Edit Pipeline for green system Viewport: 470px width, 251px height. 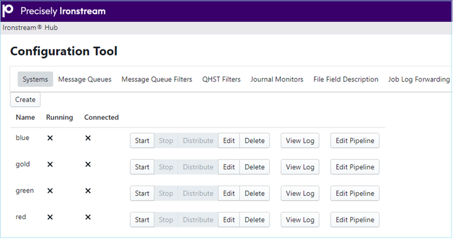point(355,193)
